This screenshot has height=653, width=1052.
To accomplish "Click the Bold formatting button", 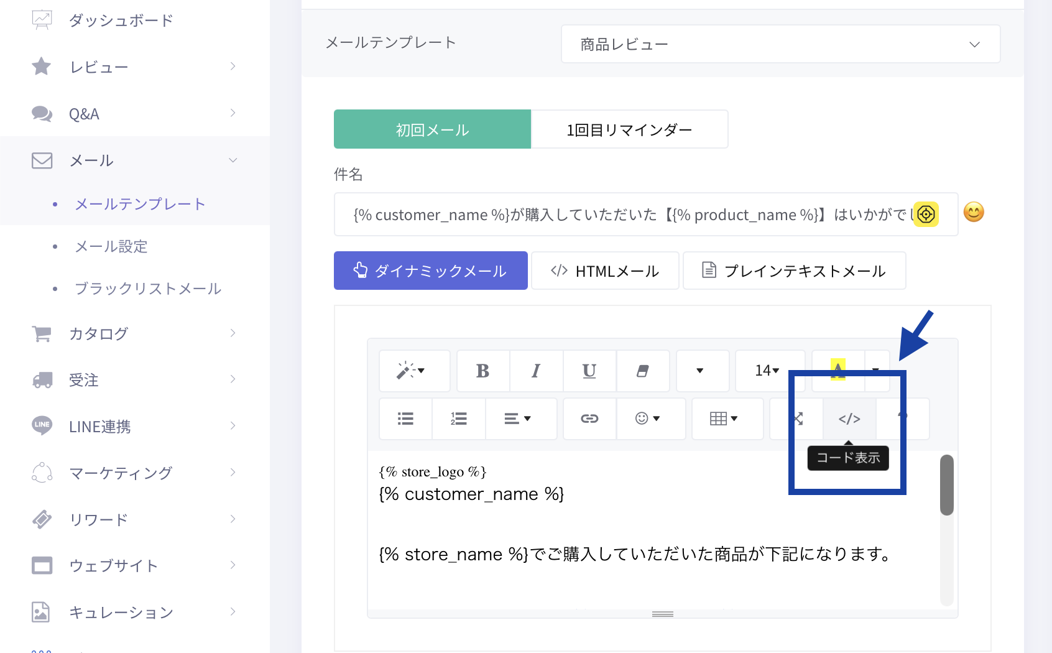I will (482, 371).
